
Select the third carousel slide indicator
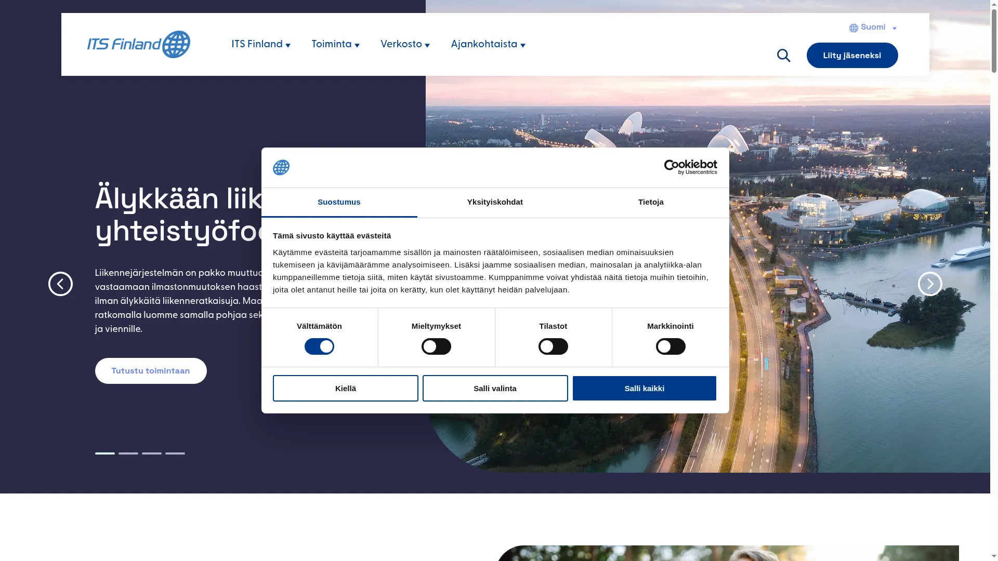pos(152,453)
